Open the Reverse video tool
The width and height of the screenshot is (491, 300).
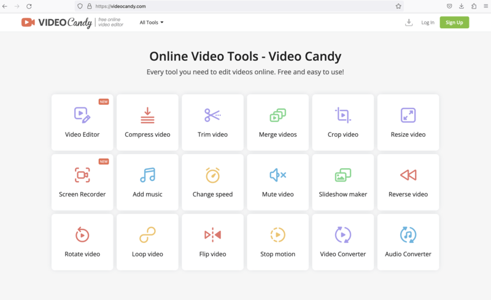tap(408, 175)
